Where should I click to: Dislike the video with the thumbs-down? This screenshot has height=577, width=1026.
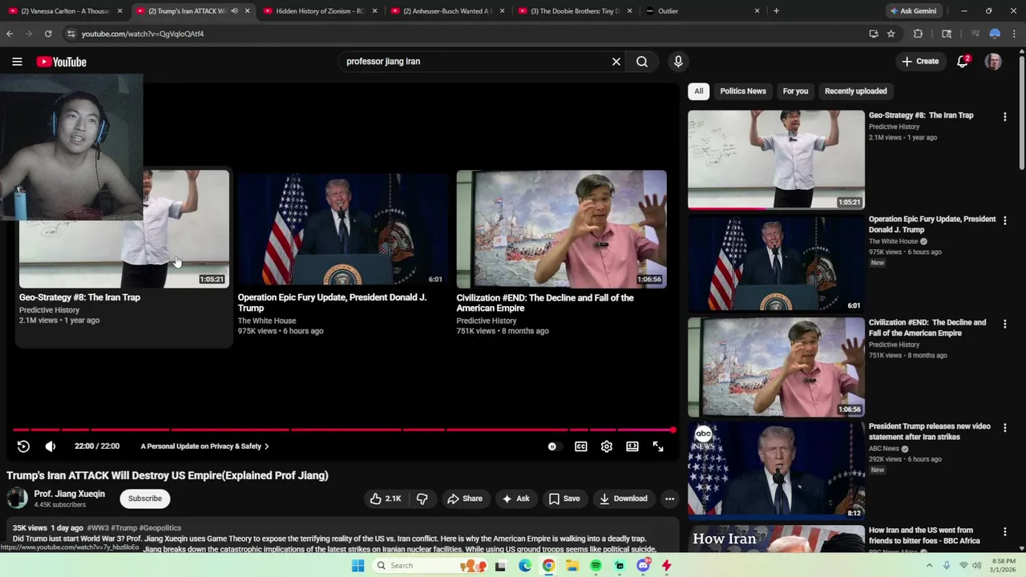(x=422, y=498)
